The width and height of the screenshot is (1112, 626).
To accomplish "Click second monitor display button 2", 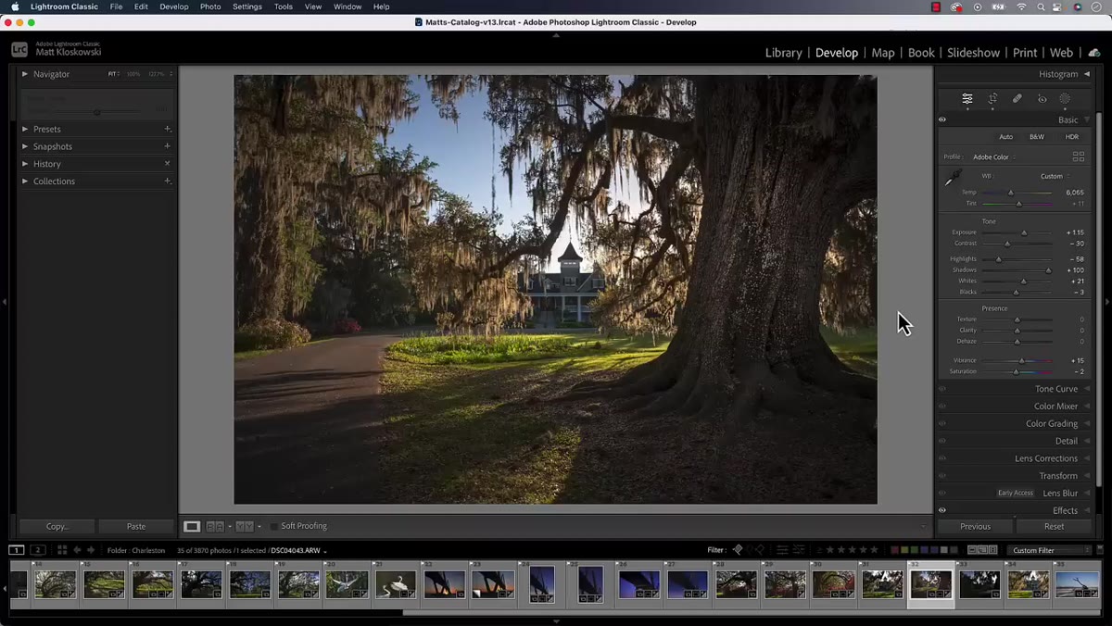I will click(38, 550).
